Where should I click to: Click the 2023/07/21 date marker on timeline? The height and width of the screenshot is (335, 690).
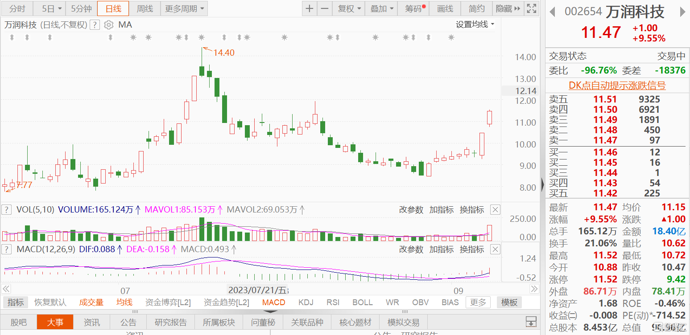[258, 290]
